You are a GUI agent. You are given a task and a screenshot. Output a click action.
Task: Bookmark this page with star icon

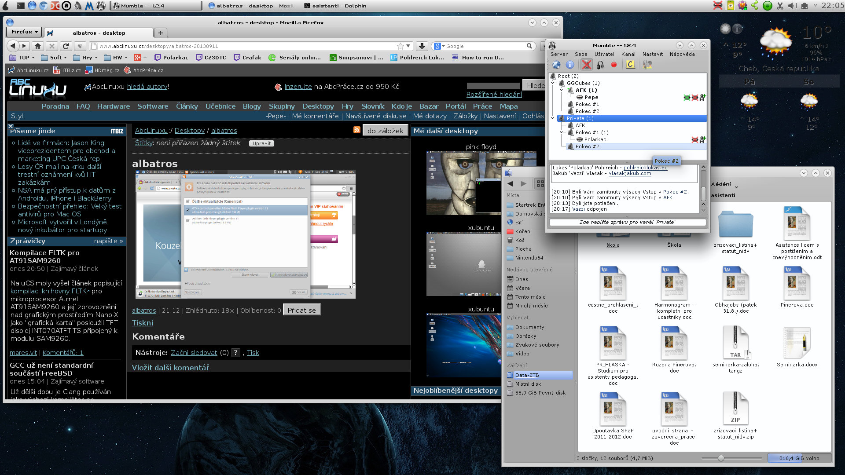point(400,46)
